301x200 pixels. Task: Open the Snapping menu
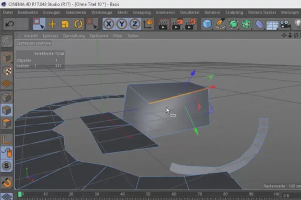click(x=141, y=12)
